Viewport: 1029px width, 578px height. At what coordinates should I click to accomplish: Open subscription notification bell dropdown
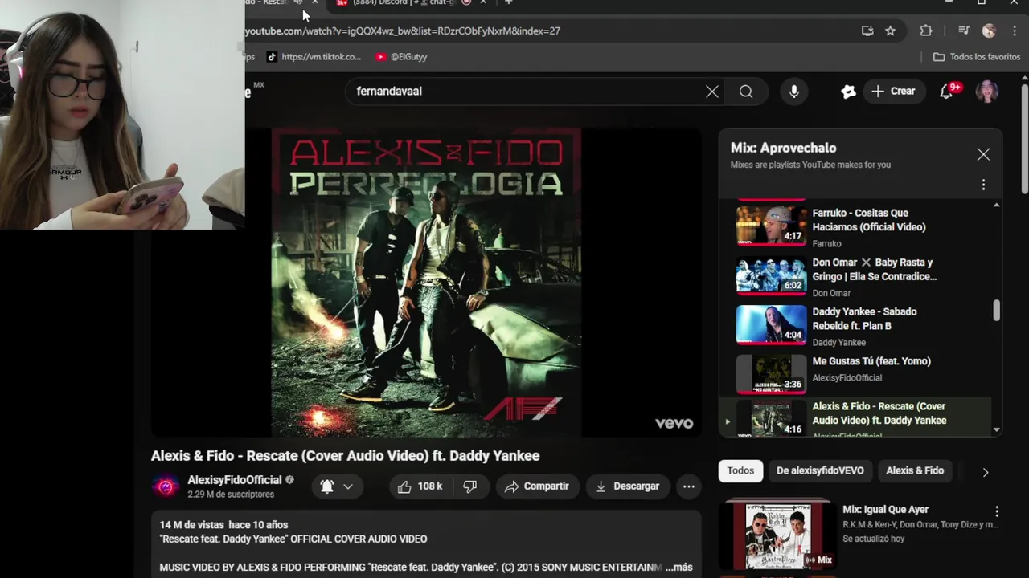pyautogui.click(x=337, y=486)
